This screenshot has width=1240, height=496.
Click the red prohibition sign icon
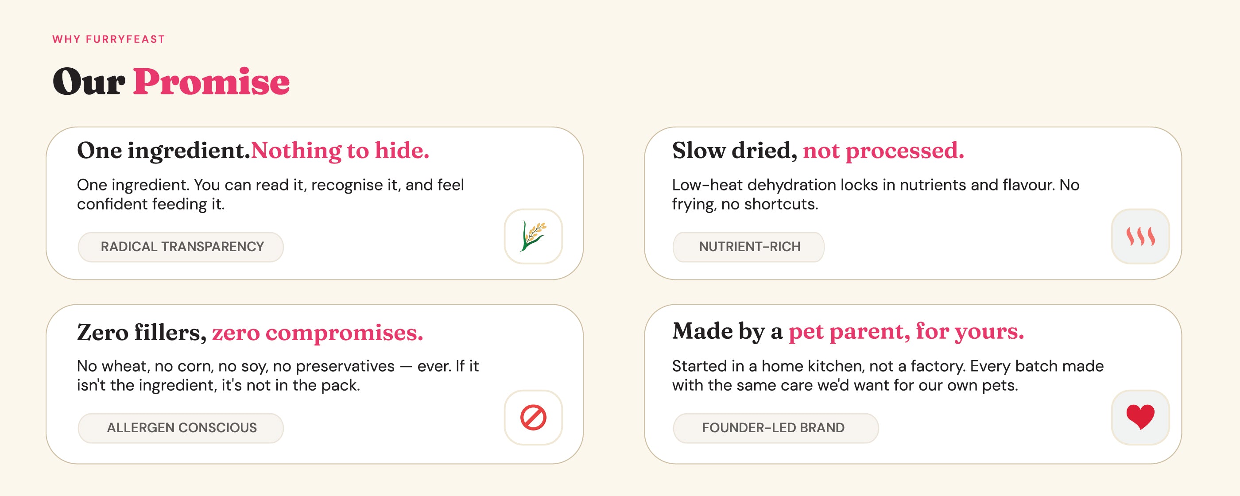pyautogui.click(x=533, y=417)
